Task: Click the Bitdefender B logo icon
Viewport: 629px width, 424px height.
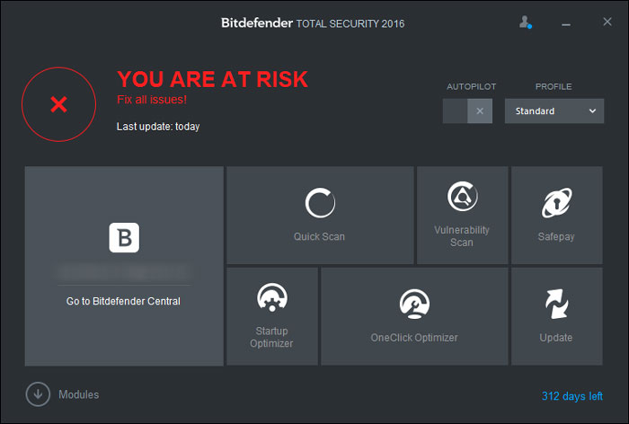Action: 124,237
